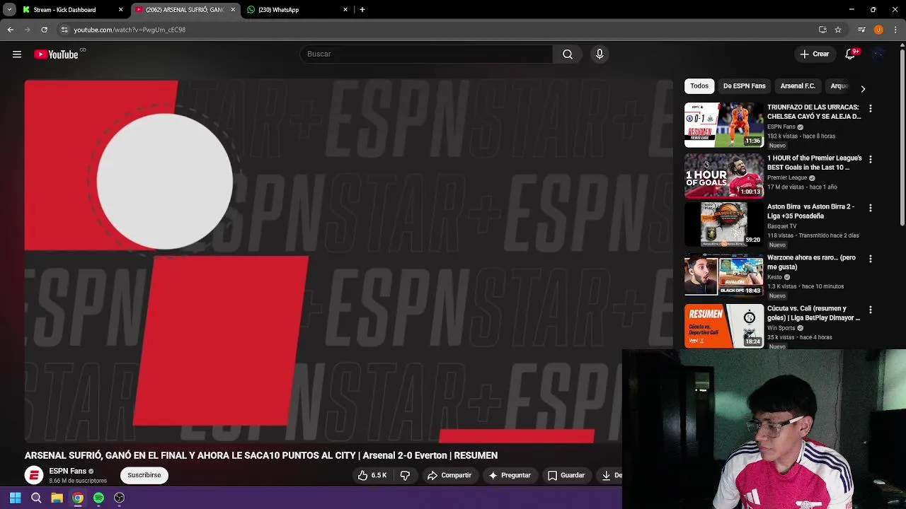
Task: Open the tab search dropdown in Chrome
Action: coord(9,10)
